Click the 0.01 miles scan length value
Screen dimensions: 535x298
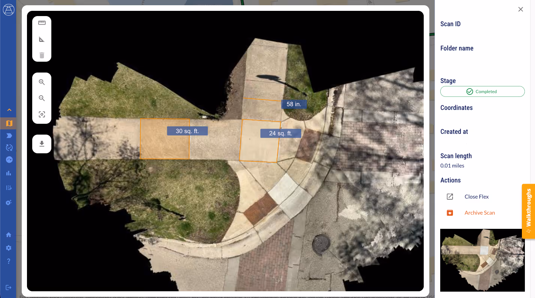coord(452,166)
